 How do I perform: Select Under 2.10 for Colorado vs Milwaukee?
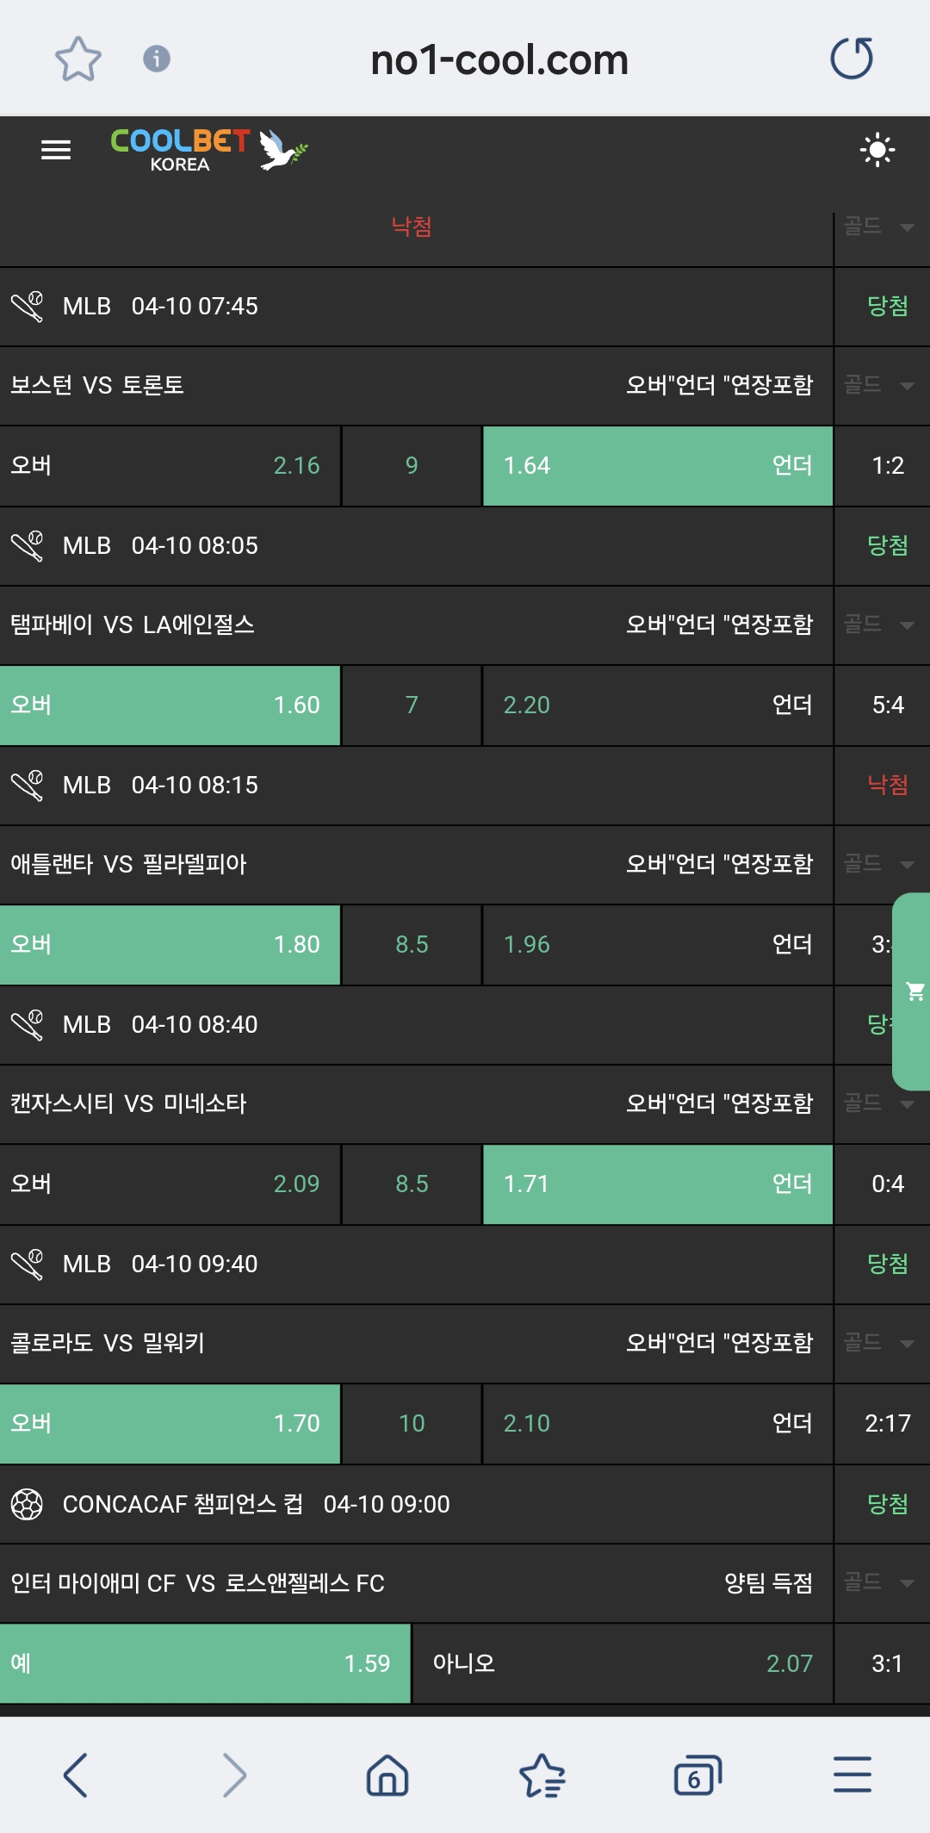coord(657,1424)
